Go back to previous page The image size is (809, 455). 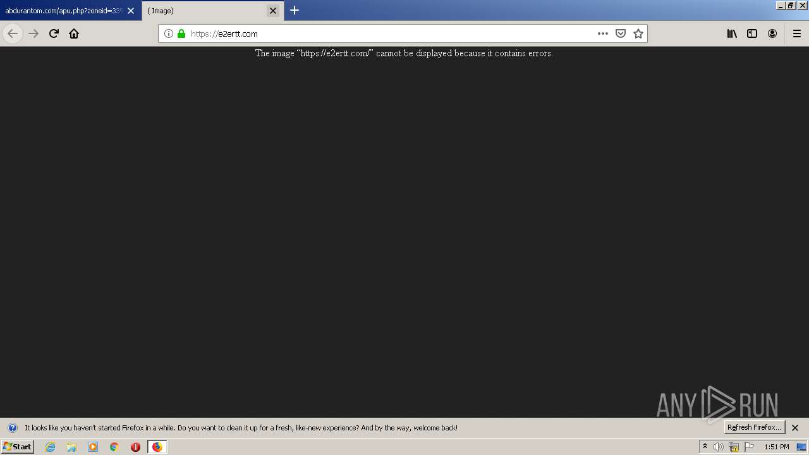tap(13, 33)
